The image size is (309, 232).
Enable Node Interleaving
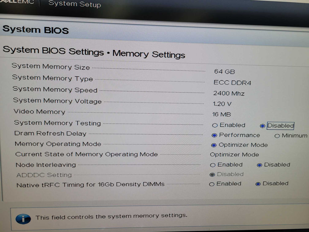pos(213,165)
